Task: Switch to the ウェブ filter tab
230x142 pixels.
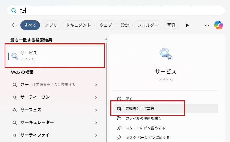Action: [x=105, y=25]
